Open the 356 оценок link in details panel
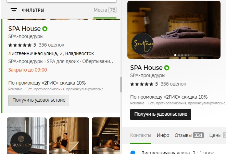Screen dimensions: 226x154 [173, 84]
